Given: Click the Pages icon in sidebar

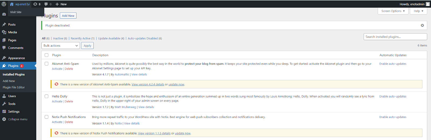Looking at the screenshot, I should [x=4, y=40].
